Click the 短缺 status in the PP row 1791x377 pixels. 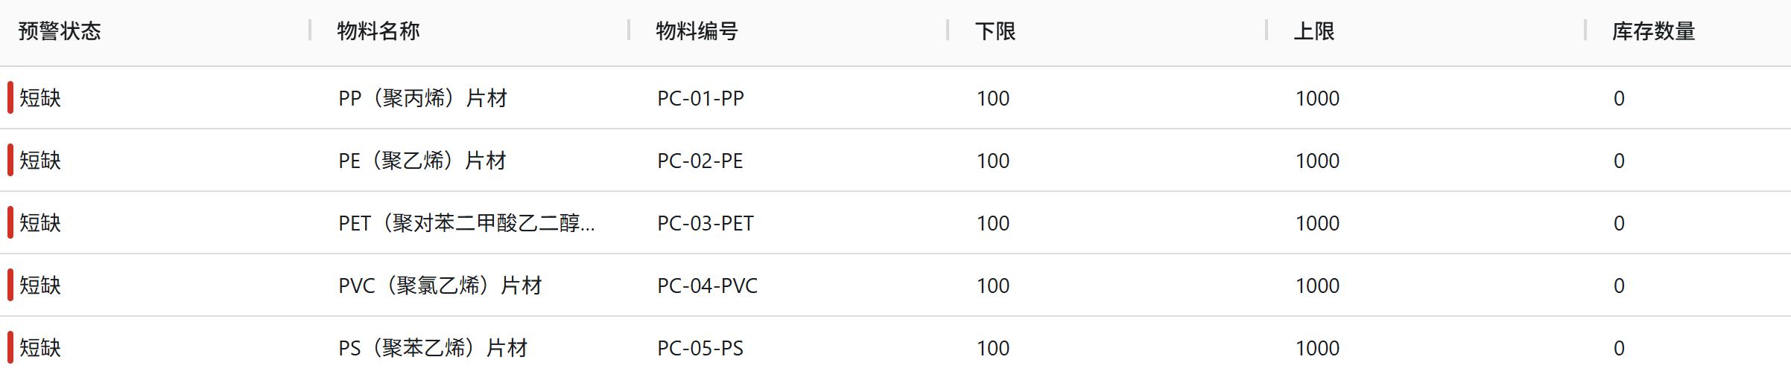(x=40, y=98)
